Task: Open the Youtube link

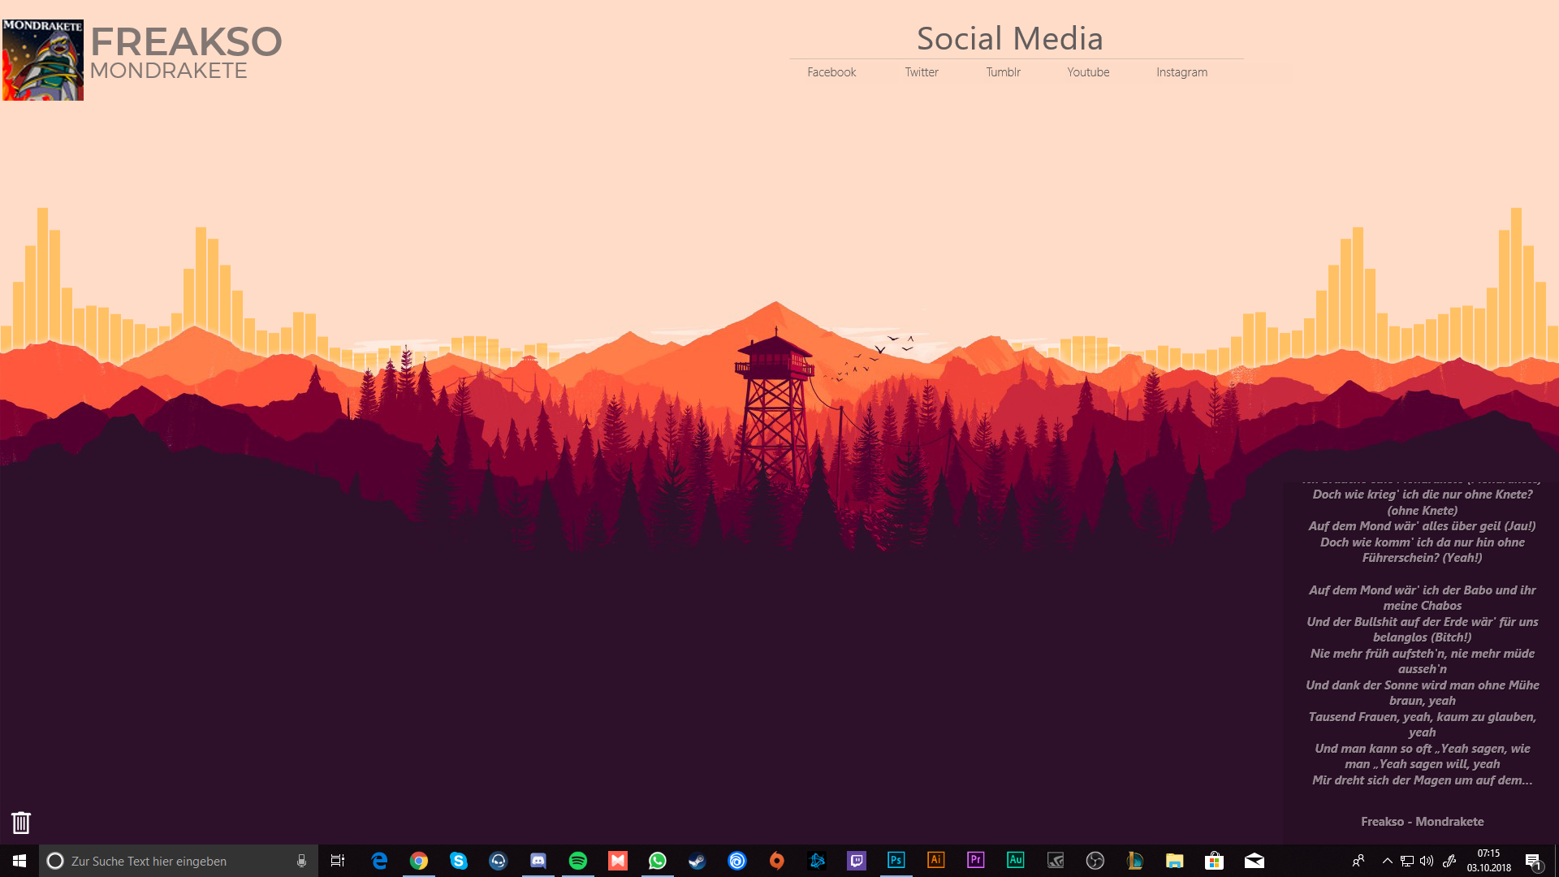Action: pyautogui.click(x=1088, y=72)
